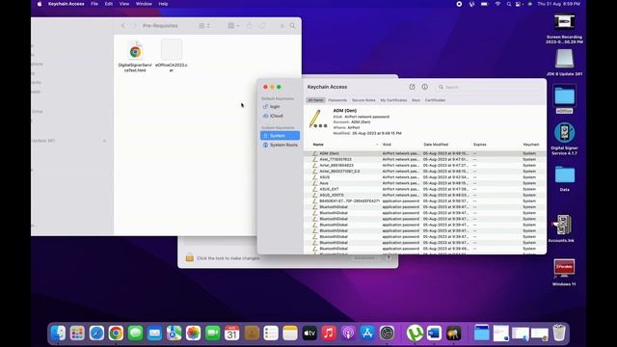Click the Finder share icon

pos(249,26)
